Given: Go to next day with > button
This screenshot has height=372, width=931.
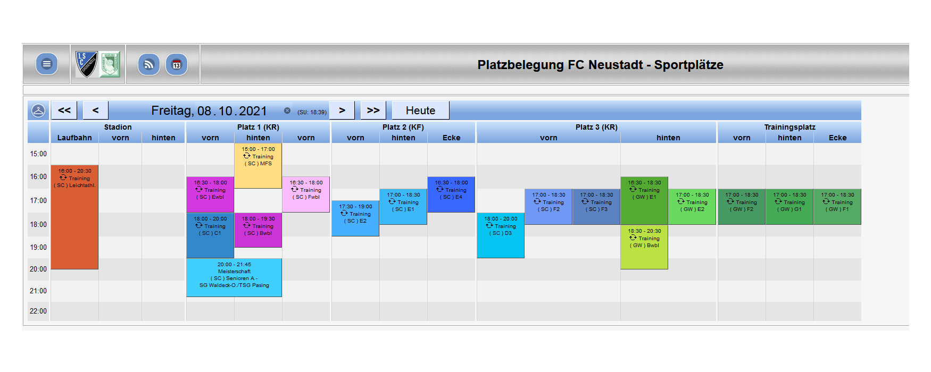Looking at the screenshot, I should pos(342,111).
